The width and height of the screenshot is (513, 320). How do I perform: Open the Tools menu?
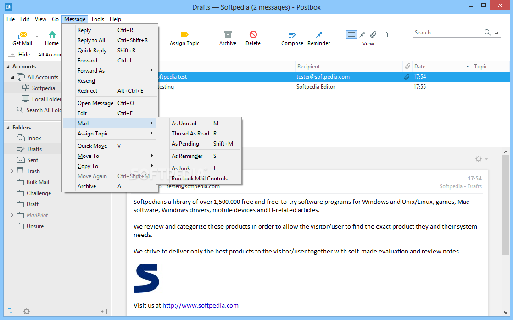point(97,19)
